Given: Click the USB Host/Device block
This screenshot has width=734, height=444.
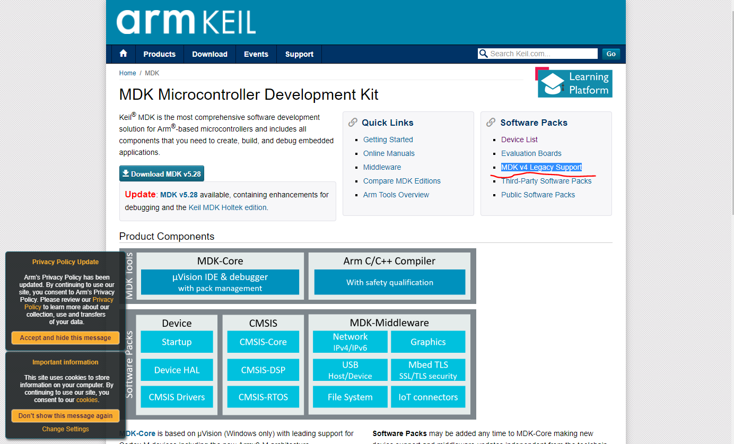Looking at the screenshot, I should pyautogui.click(x=350, y=370).
